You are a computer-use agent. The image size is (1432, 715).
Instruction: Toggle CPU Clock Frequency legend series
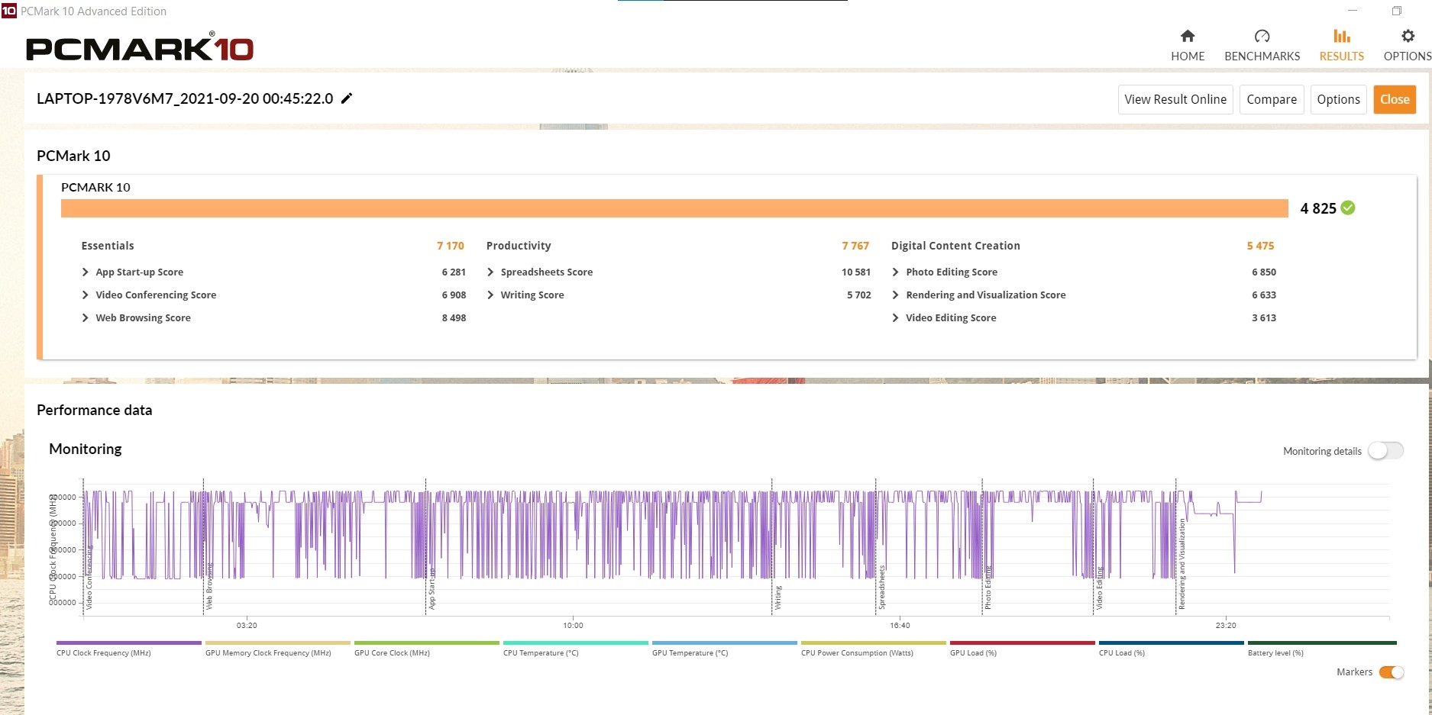tap(128, 649)
